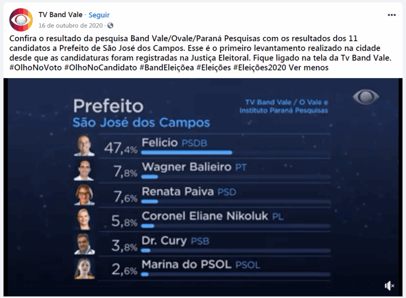Follow the page with the Seguir button
Screen dimensions: 406x298
99,15
